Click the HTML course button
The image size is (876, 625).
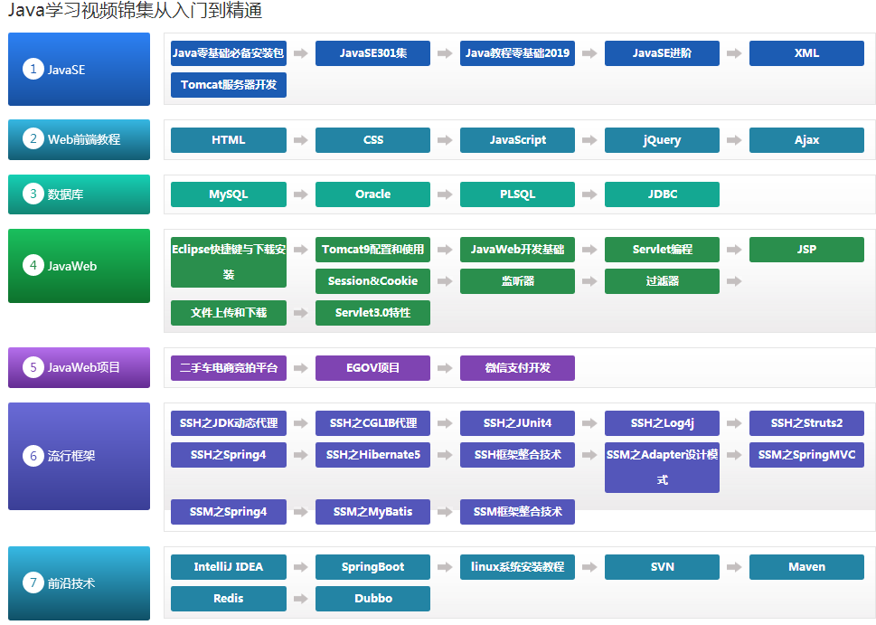tap(229, 140)
